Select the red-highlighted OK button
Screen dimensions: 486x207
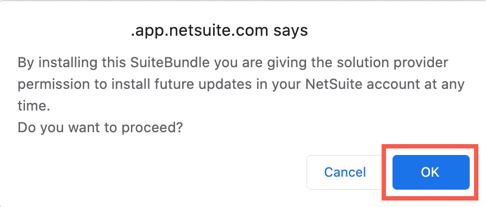click(431, 172)
